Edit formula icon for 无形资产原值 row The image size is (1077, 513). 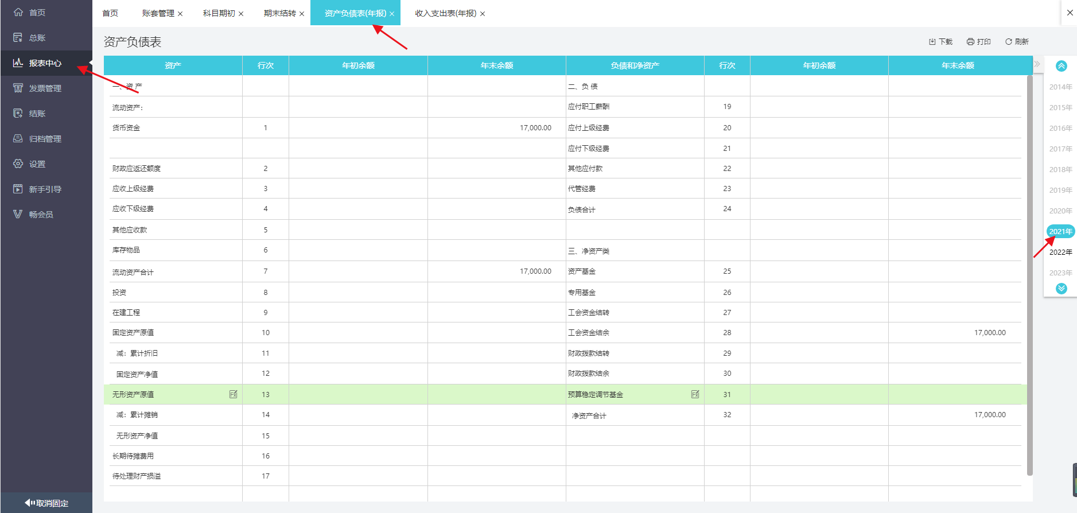(234, 394)
